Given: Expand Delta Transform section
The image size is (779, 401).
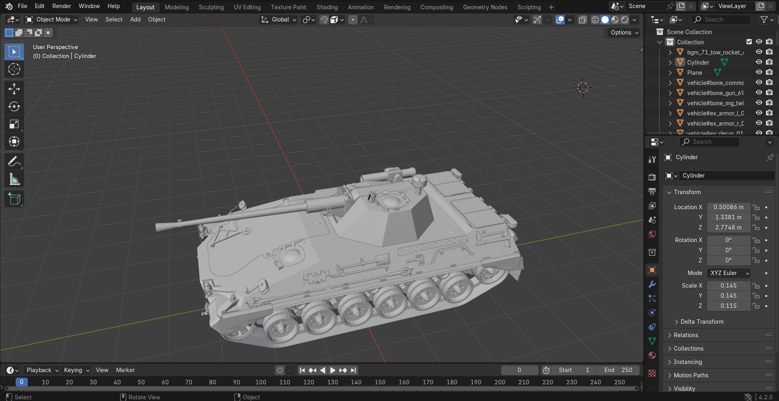Looking at the screenshot, I should tap(702, 322).
